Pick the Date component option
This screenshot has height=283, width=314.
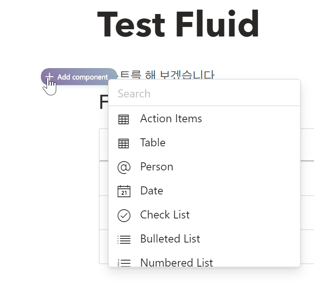coord(151,191)
